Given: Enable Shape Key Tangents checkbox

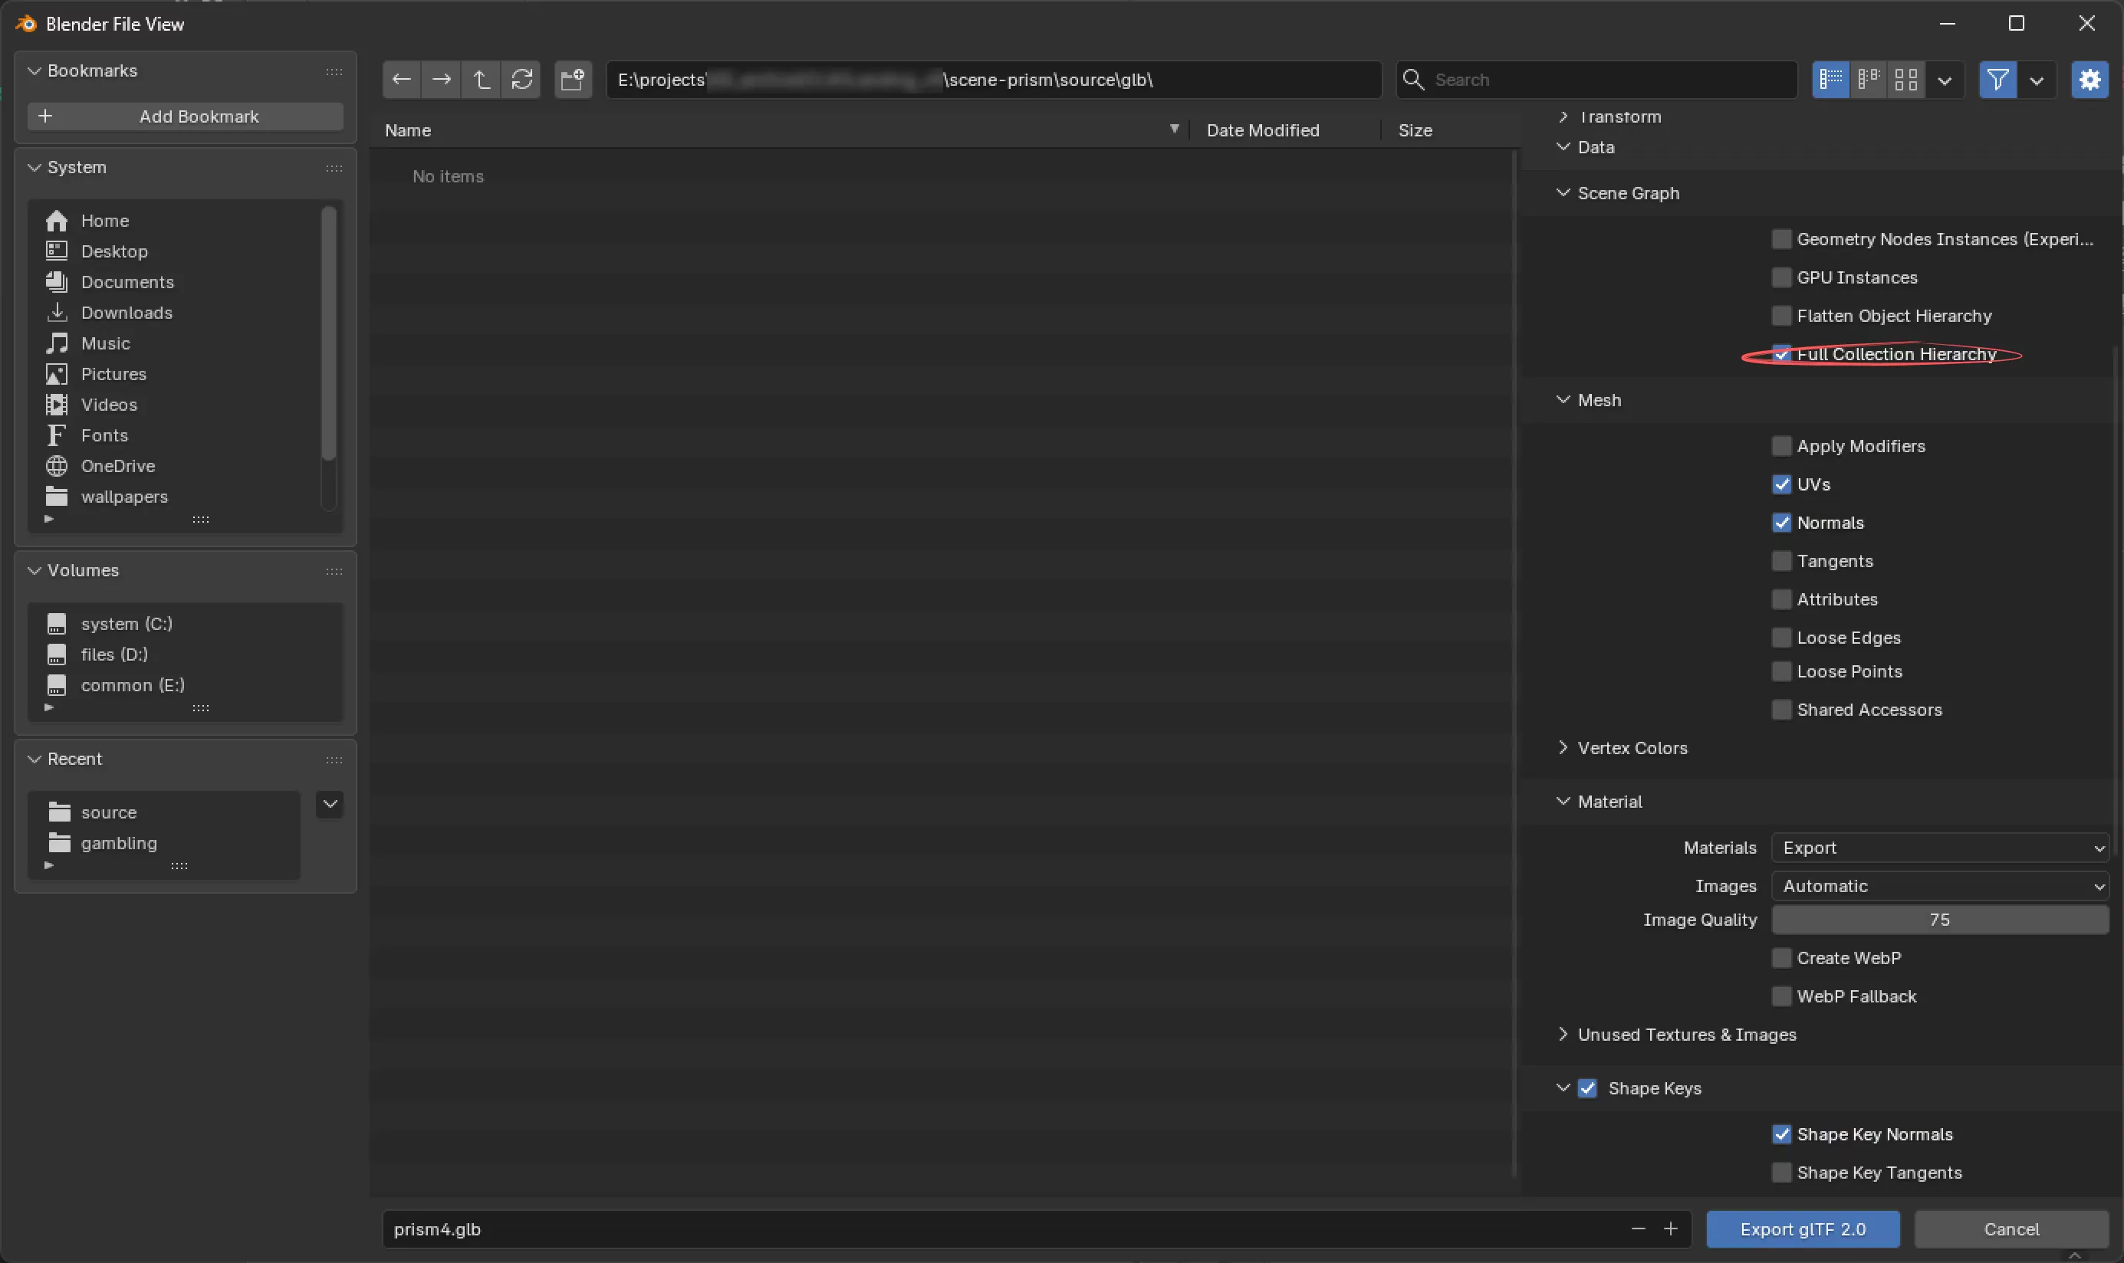Looking at the screenshot, I should tap(1781, 1173).
